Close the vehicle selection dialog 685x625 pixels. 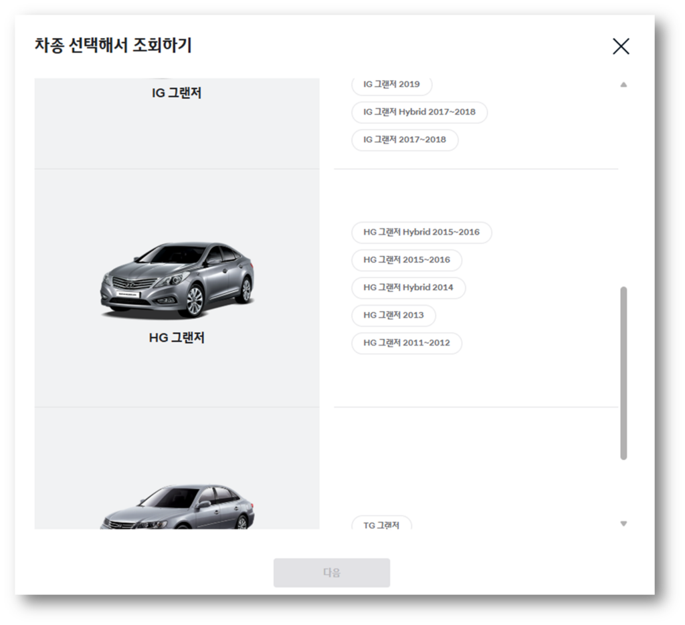tap(621, 46)
